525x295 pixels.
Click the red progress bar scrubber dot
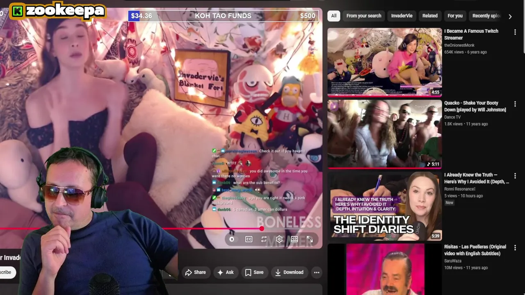click(262, 228)
